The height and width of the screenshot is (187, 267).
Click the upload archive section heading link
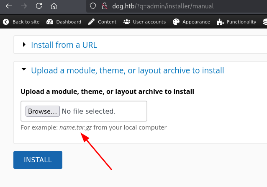click(127, 70)
